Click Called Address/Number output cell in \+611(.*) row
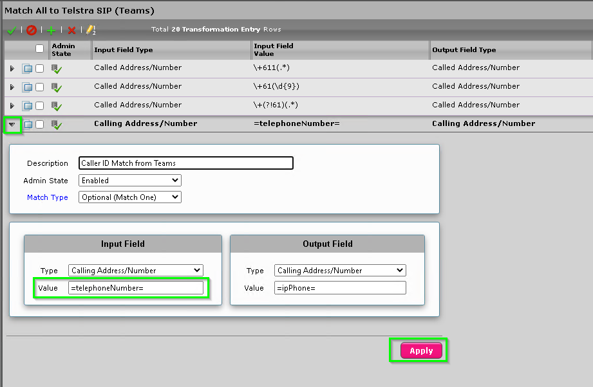 click(x=476, y=67)
